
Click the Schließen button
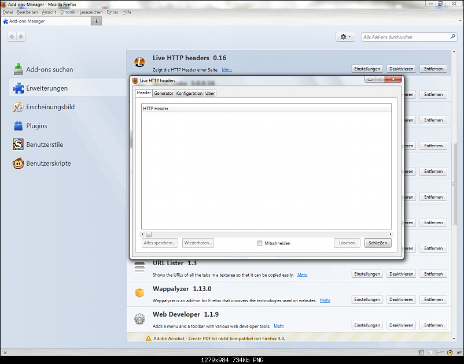coord(378,243)
